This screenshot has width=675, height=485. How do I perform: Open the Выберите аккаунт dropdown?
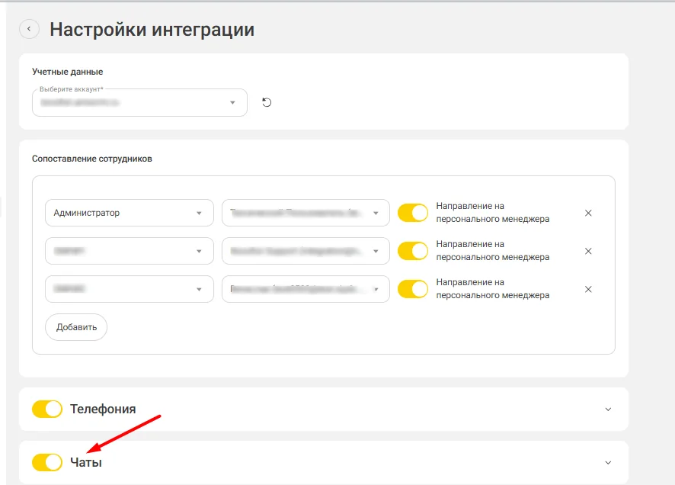(139, 102)
